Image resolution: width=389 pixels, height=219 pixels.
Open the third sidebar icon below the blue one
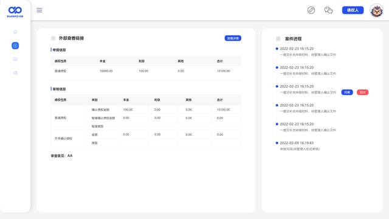tap(15, 59)
